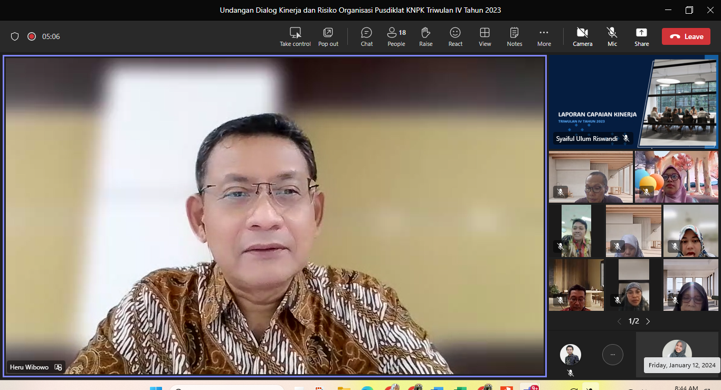The height and width of the screenshot is (390, 721).
Task: Click the red recording indicator
Action: (x=32, y=36)
